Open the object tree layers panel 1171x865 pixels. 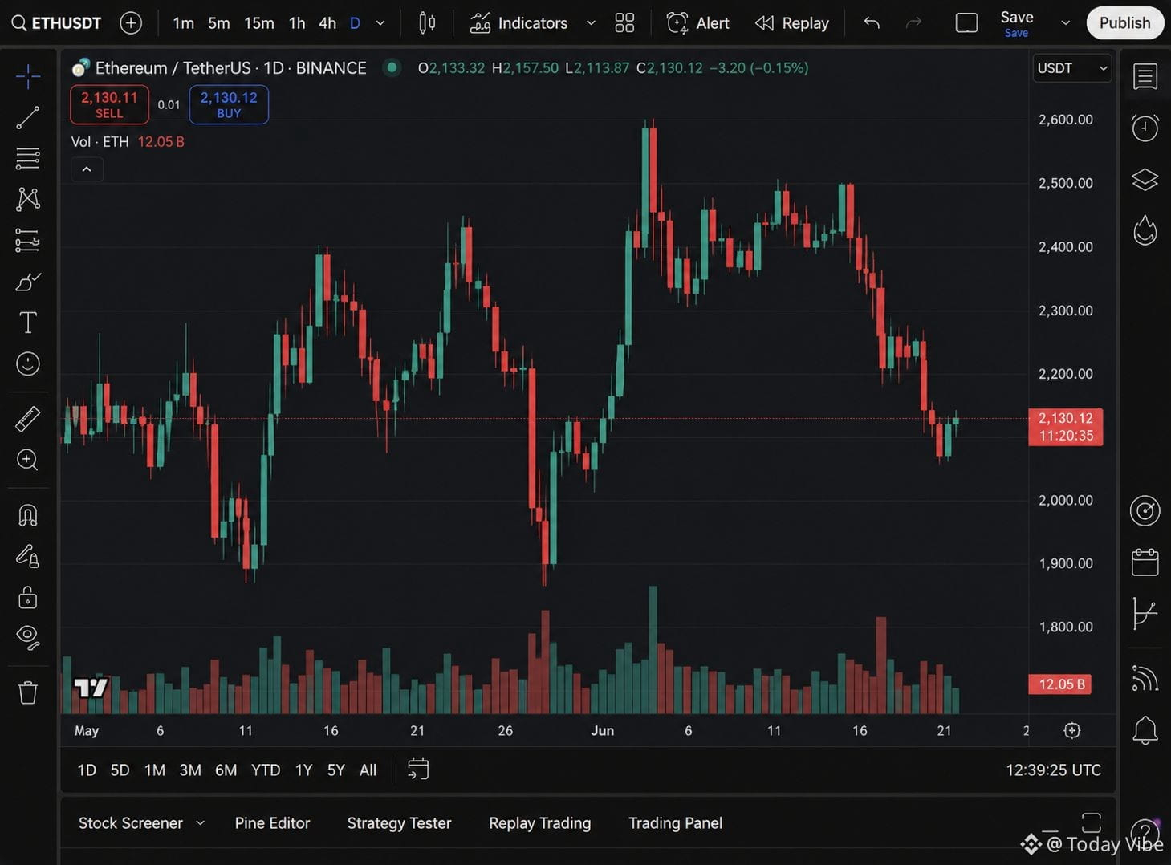(x=1145, y=179)
